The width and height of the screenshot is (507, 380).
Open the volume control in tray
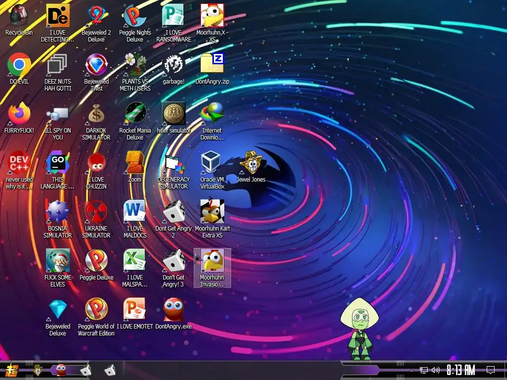click(x=436, y=370)
